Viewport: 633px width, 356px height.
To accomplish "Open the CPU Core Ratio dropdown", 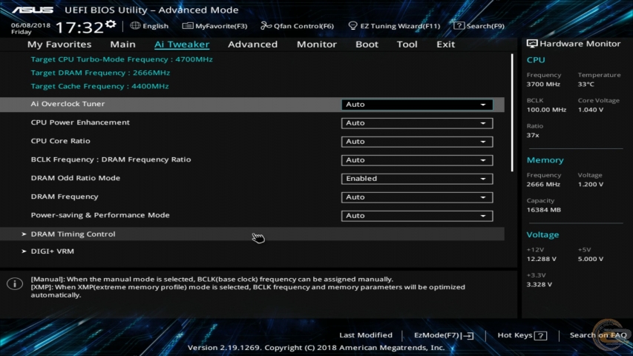I will (x=417, y=142).
